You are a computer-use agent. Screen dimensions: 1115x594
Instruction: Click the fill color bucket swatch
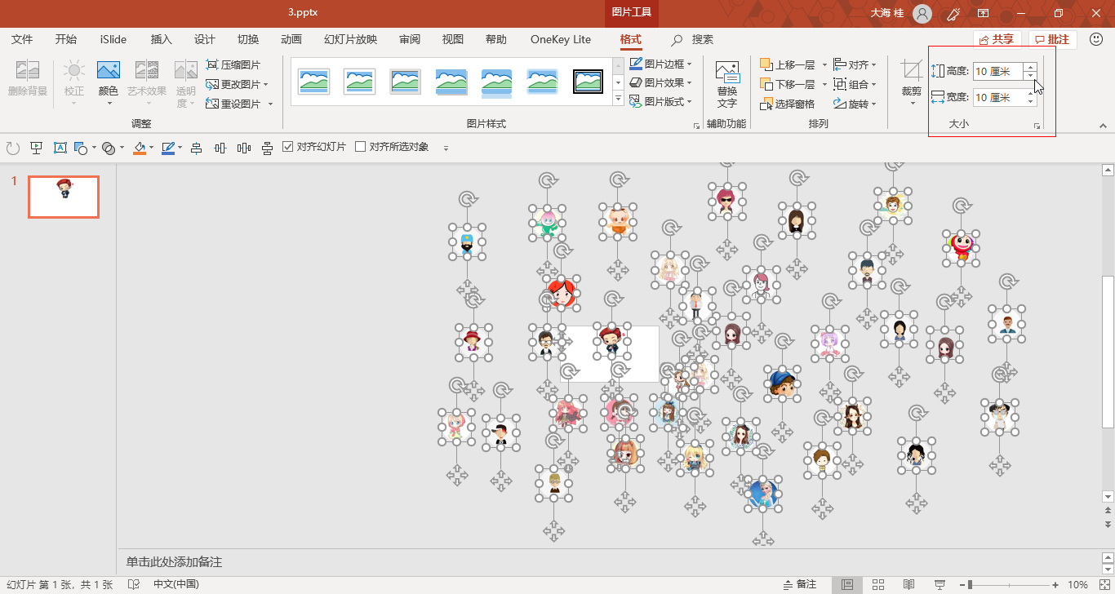140,148
